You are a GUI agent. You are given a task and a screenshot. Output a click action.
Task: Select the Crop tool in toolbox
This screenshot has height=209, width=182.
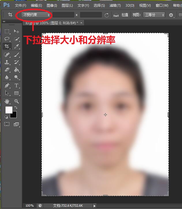coord(7,46)
